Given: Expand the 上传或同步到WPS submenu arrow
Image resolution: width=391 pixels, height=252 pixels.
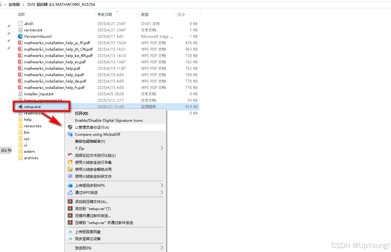Looking at the screenshot, I should [x=162, y=185].
